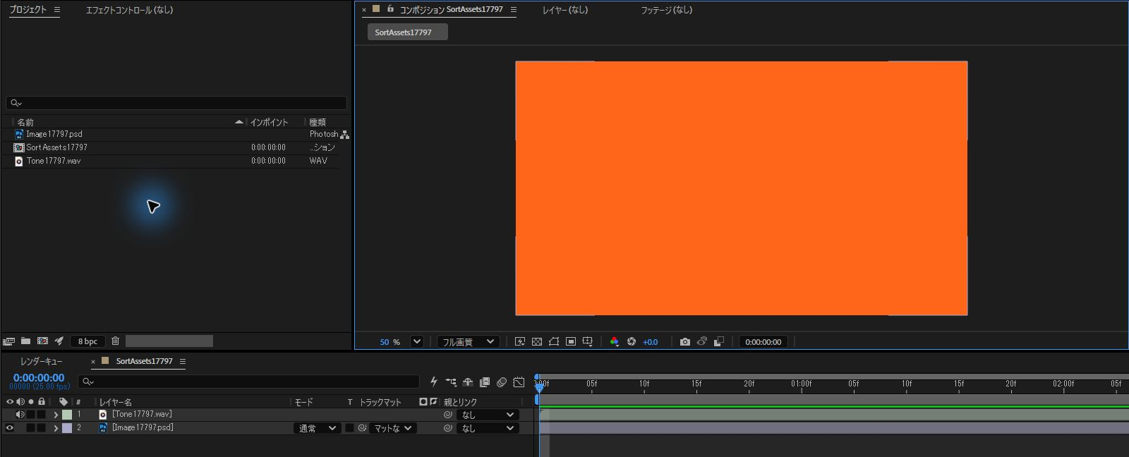The height and width of the screenshot is (457, 1129).
Task: Toggle Preserve Transparency box for Image17797.psd
Action: point(349,428)
